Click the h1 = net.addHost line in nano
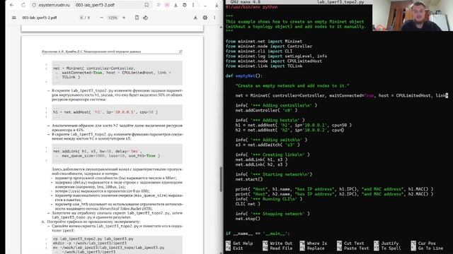This screenshot has height=254, width=453. [293, 125]
